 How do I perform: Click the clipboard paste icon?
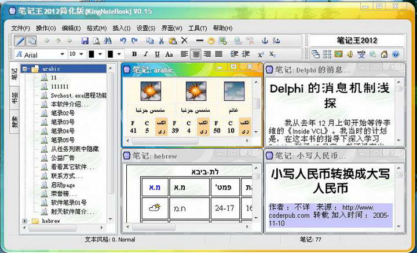(173, 41)
